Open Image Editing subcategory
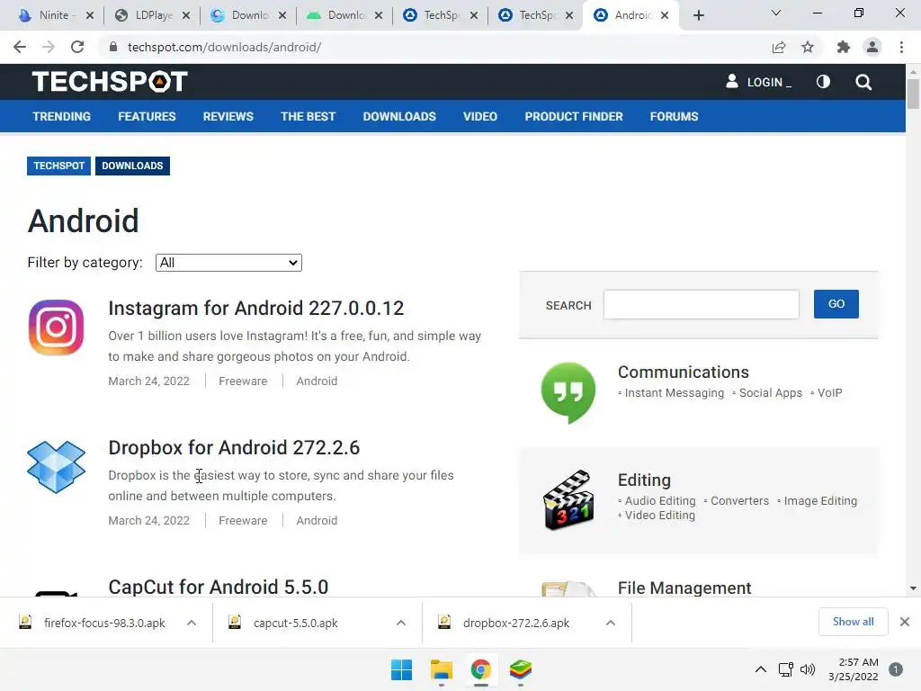 [x=820, y=500]
